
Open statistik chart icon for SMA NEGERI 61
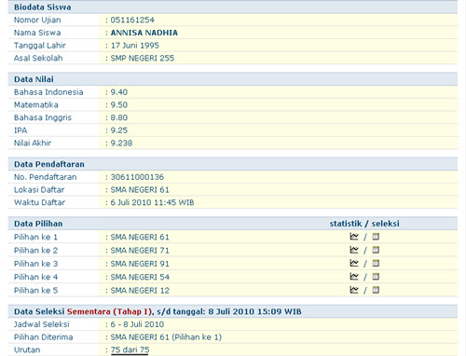[x=354, y=237]
